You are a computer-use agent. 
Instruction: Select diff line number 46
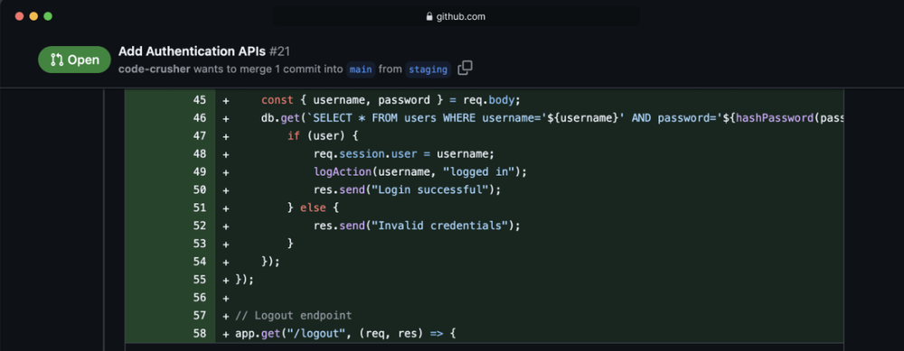point(199,118)
